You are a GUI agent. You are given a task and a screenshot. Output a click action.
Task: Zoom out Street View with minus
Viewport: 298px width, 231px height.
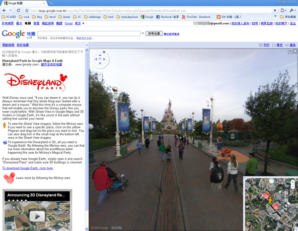(100, 79)
